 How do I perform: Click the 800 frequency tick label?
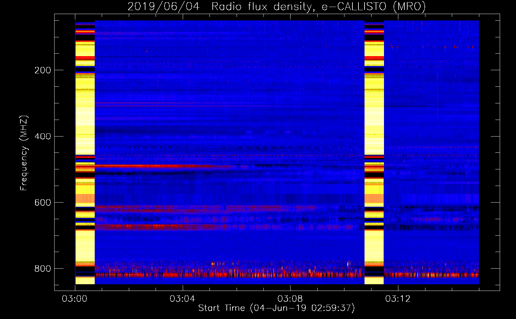[43, 269]
